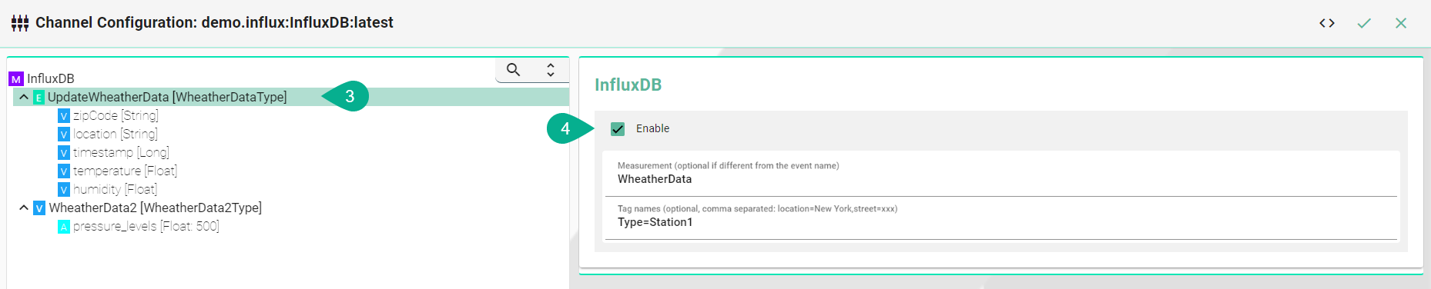Click the InfluxDB panel heading
Screen dimensions: 1431x289
[628, 85]
